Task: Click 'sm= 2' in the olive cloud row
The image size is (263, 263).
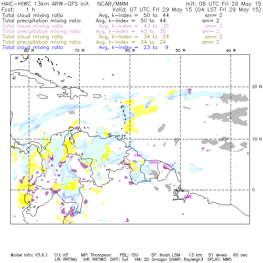Action: [214, 37]
